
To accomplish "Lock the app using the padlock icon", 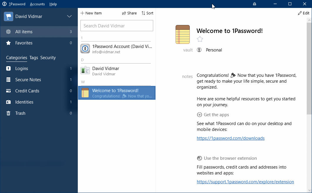I will point(255,4).
